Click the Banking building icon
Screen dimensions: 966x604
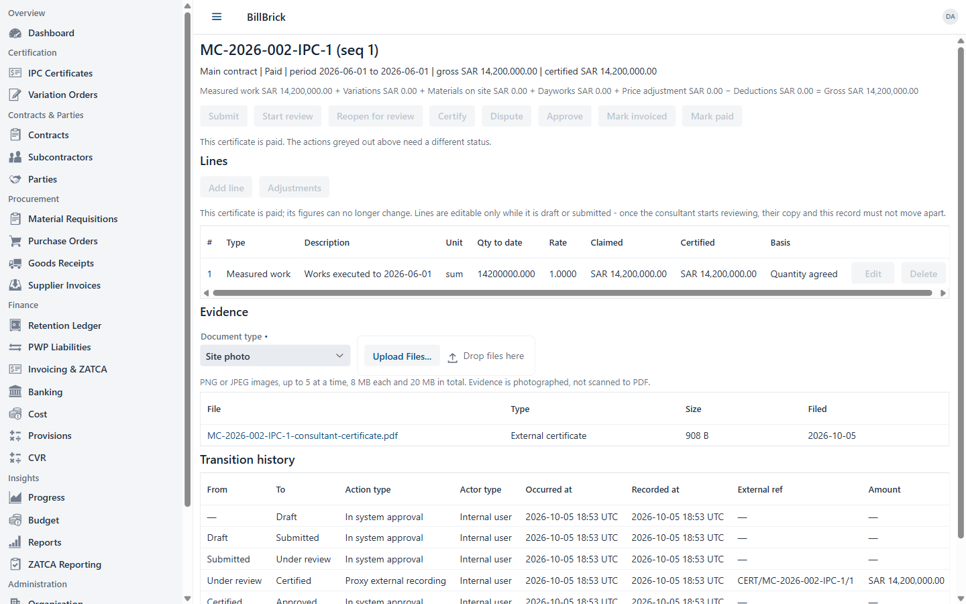click(15, 392)
